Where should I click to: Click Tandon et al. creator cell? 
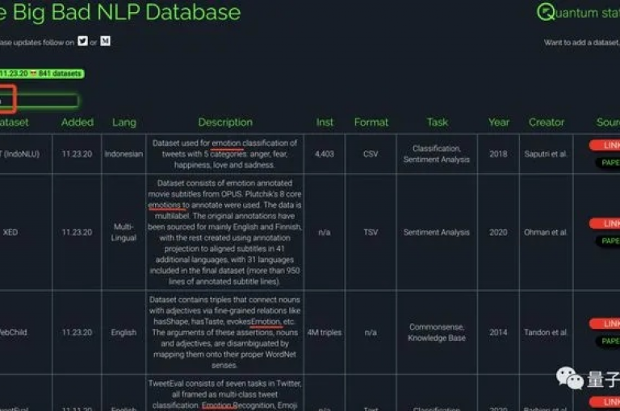[x=546, y=333]
